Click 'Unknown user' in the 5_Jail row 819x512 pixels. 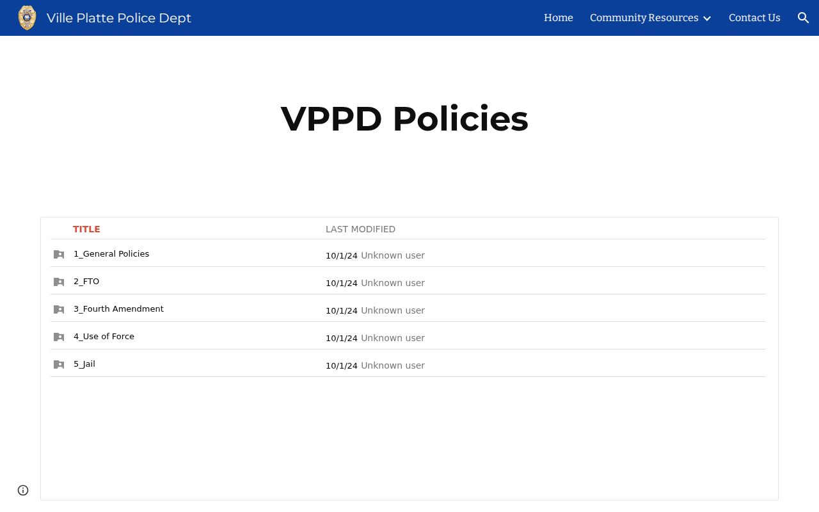393,365
